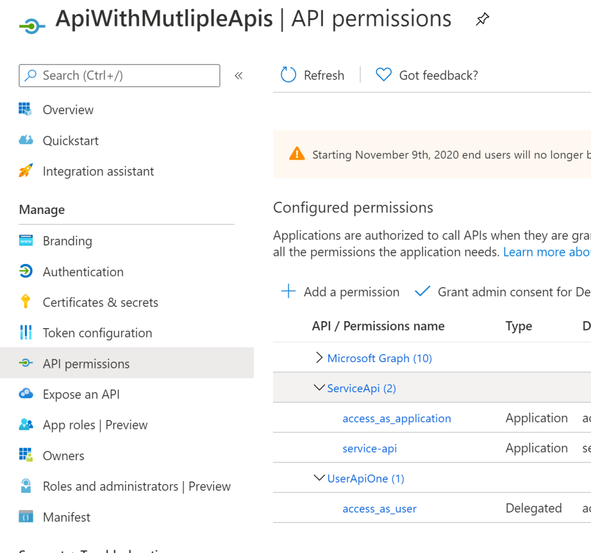Click the plus icon for Add a permission
Image resolution: width=591 pixels, height=553 pixels.
point(289,291)
